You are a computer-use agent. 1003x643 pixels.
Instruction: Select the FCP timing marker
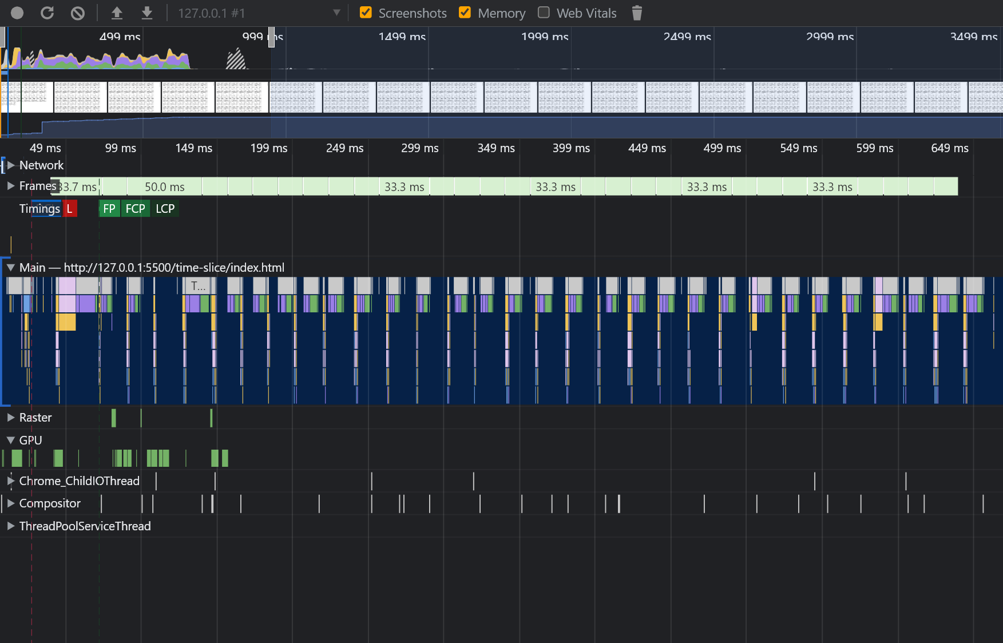136,209
